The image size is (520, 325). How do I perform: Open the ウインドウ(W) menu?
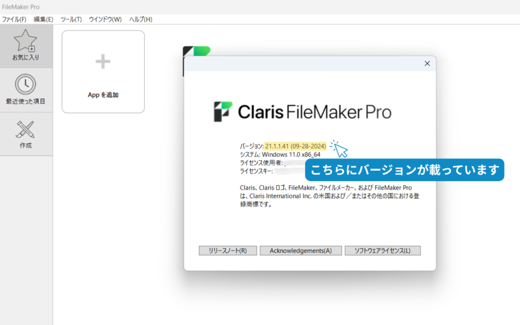point(105,19)
